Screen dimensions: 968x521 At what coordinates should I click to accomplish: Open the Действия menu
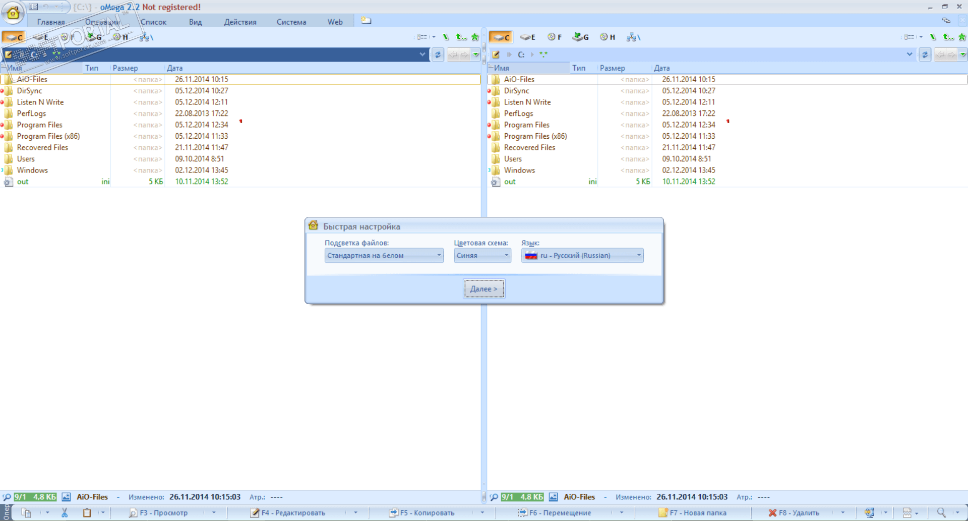pos(240,22)
